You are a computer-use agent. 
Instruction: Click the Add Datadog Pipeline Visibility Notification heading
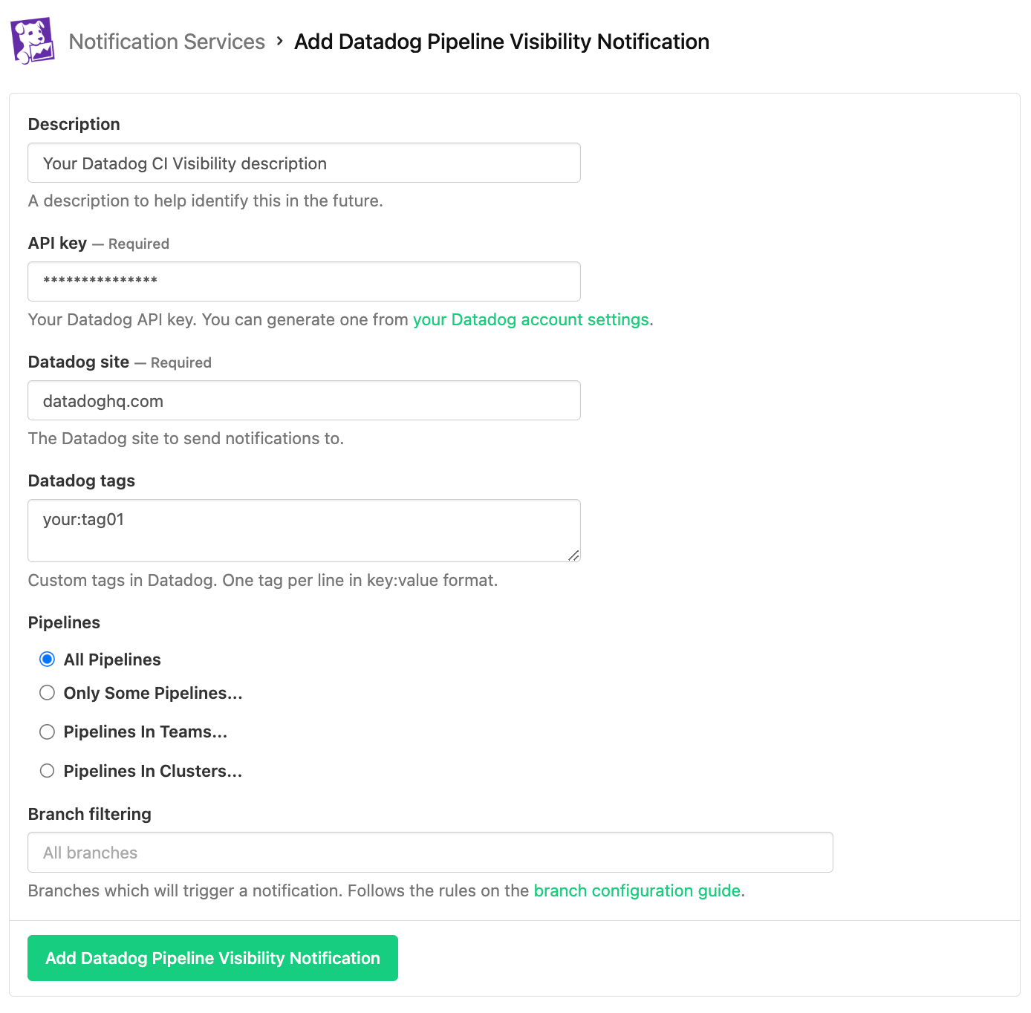click(x=501, y=42)
